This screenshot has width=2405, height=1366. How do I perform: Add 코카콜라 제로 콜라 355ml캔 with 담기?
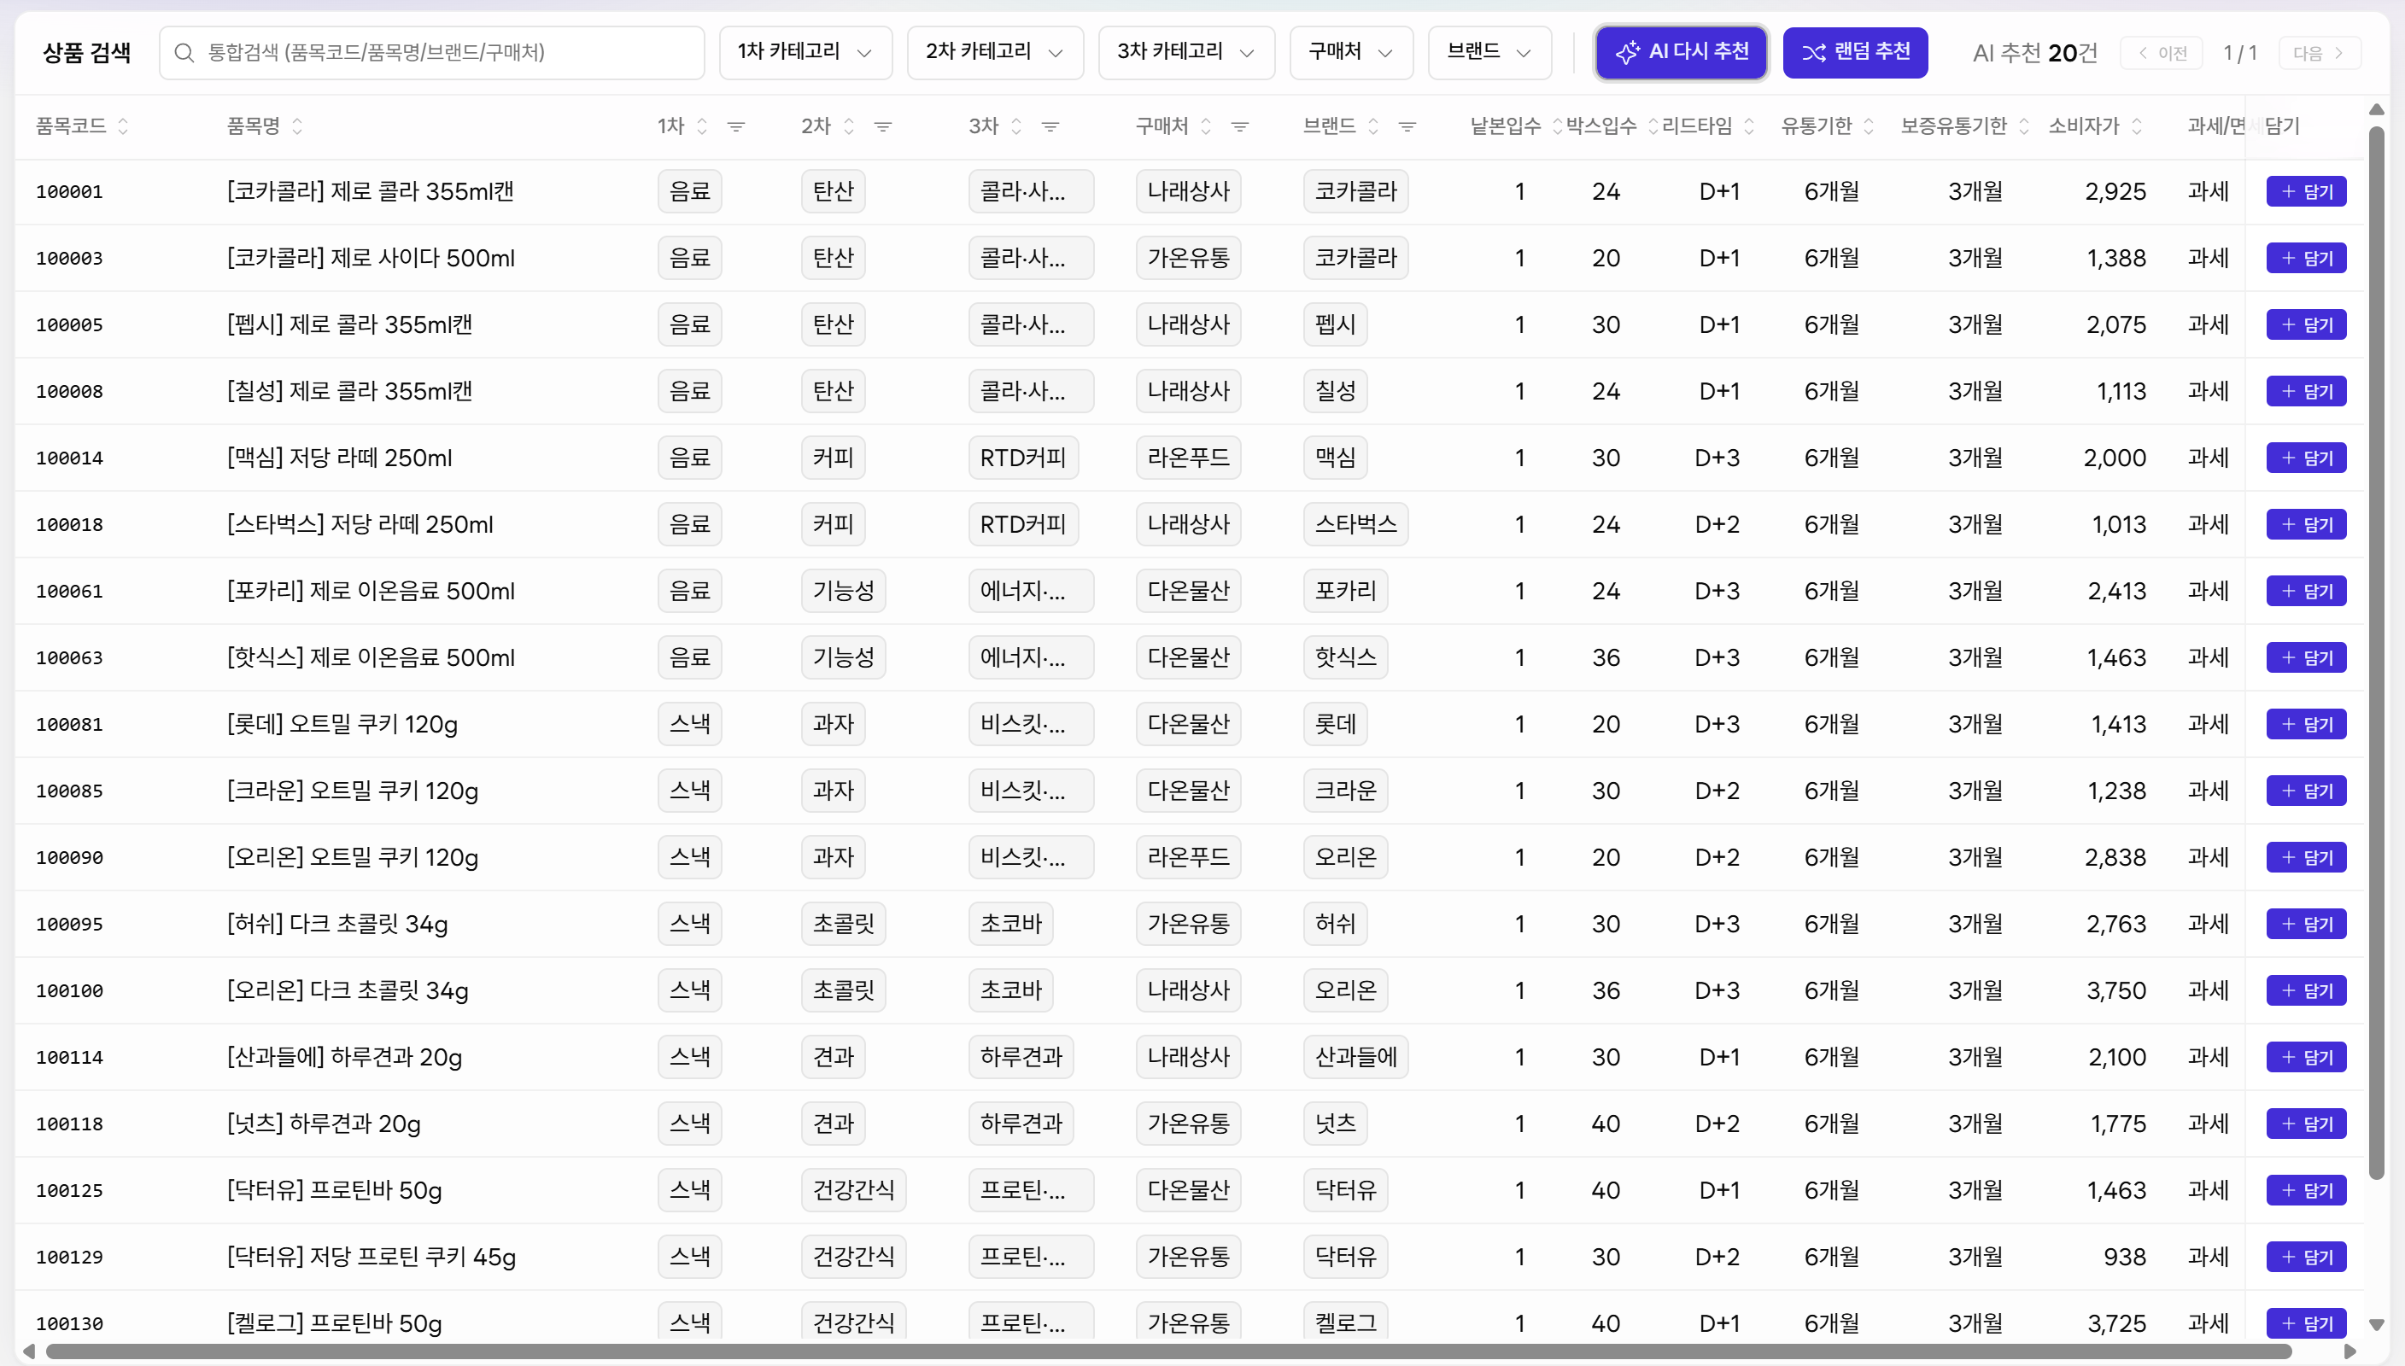point(2307,191)
